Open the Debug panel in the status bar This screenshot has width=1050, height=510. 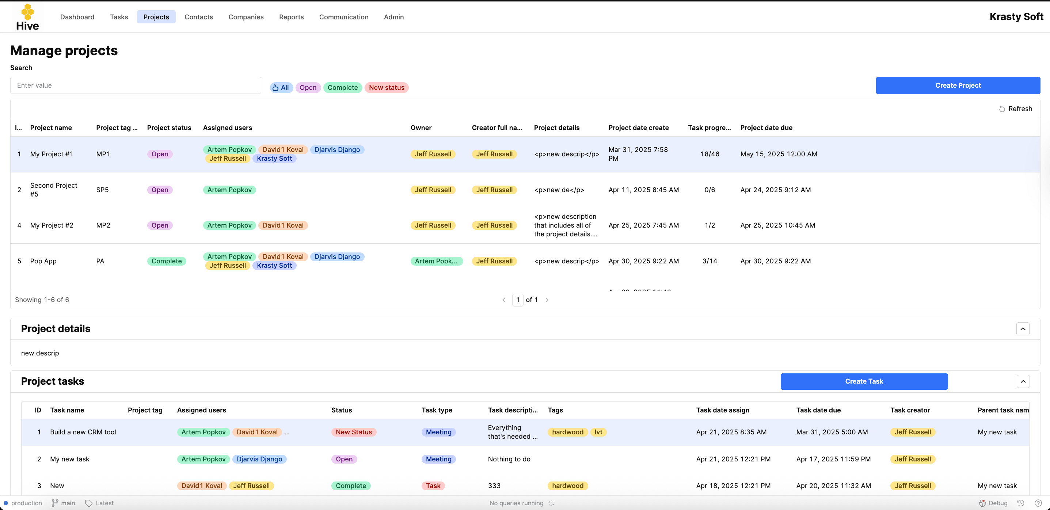[x=993, y=503]
